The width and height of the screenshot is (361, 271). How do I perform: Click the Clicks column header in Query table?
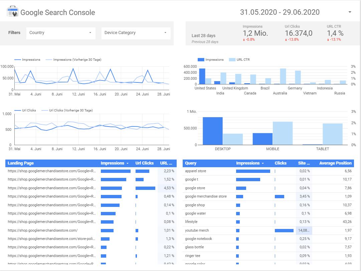[281, 163]
